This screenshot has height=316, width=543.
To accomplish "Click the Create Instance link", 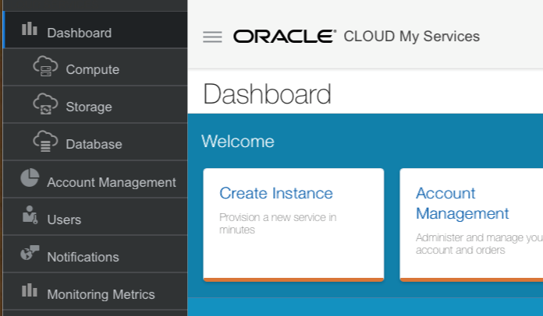I will 276,193.
